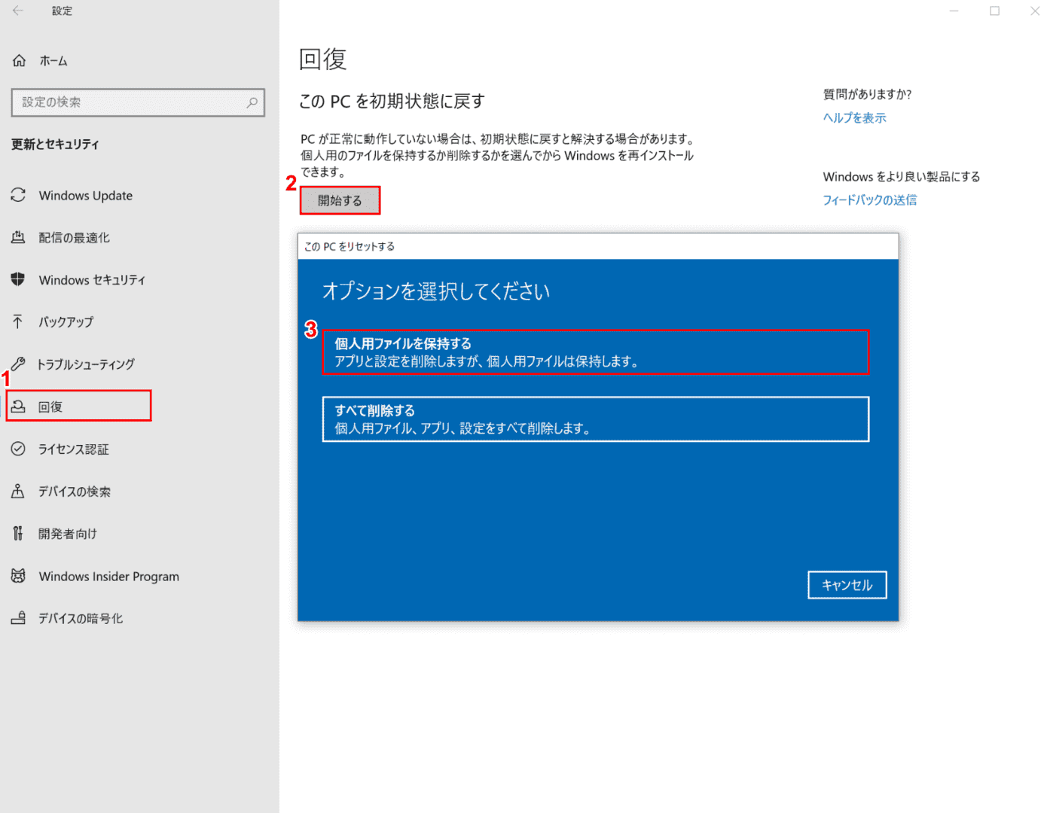Click the この PC を初期状態に戻す heading

[392, 101]
